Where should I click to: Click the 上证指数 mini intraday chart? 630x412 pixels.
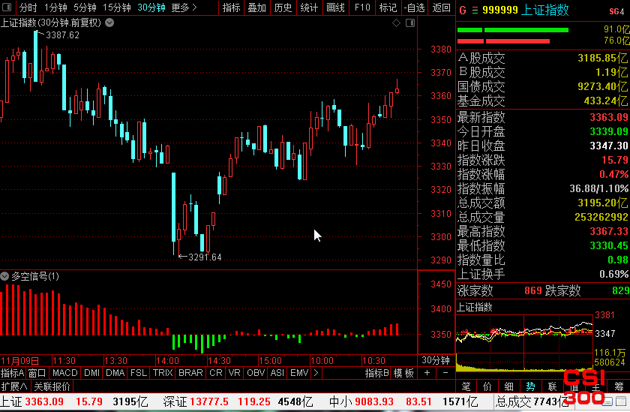[524, 341]
